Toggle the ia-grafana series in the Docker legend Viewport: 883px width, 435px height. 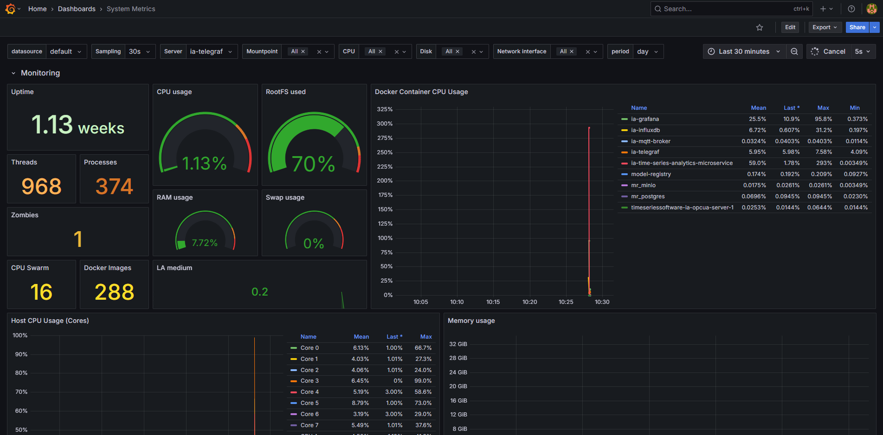click(645, 119)
